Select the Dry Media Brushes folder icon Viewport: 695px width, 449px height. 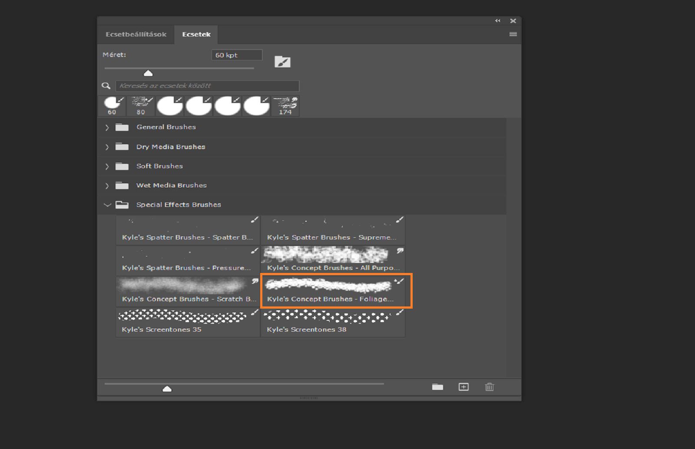[122, 146]
